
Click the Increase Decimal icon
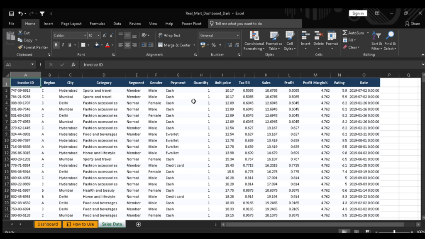tap(230, 45)
